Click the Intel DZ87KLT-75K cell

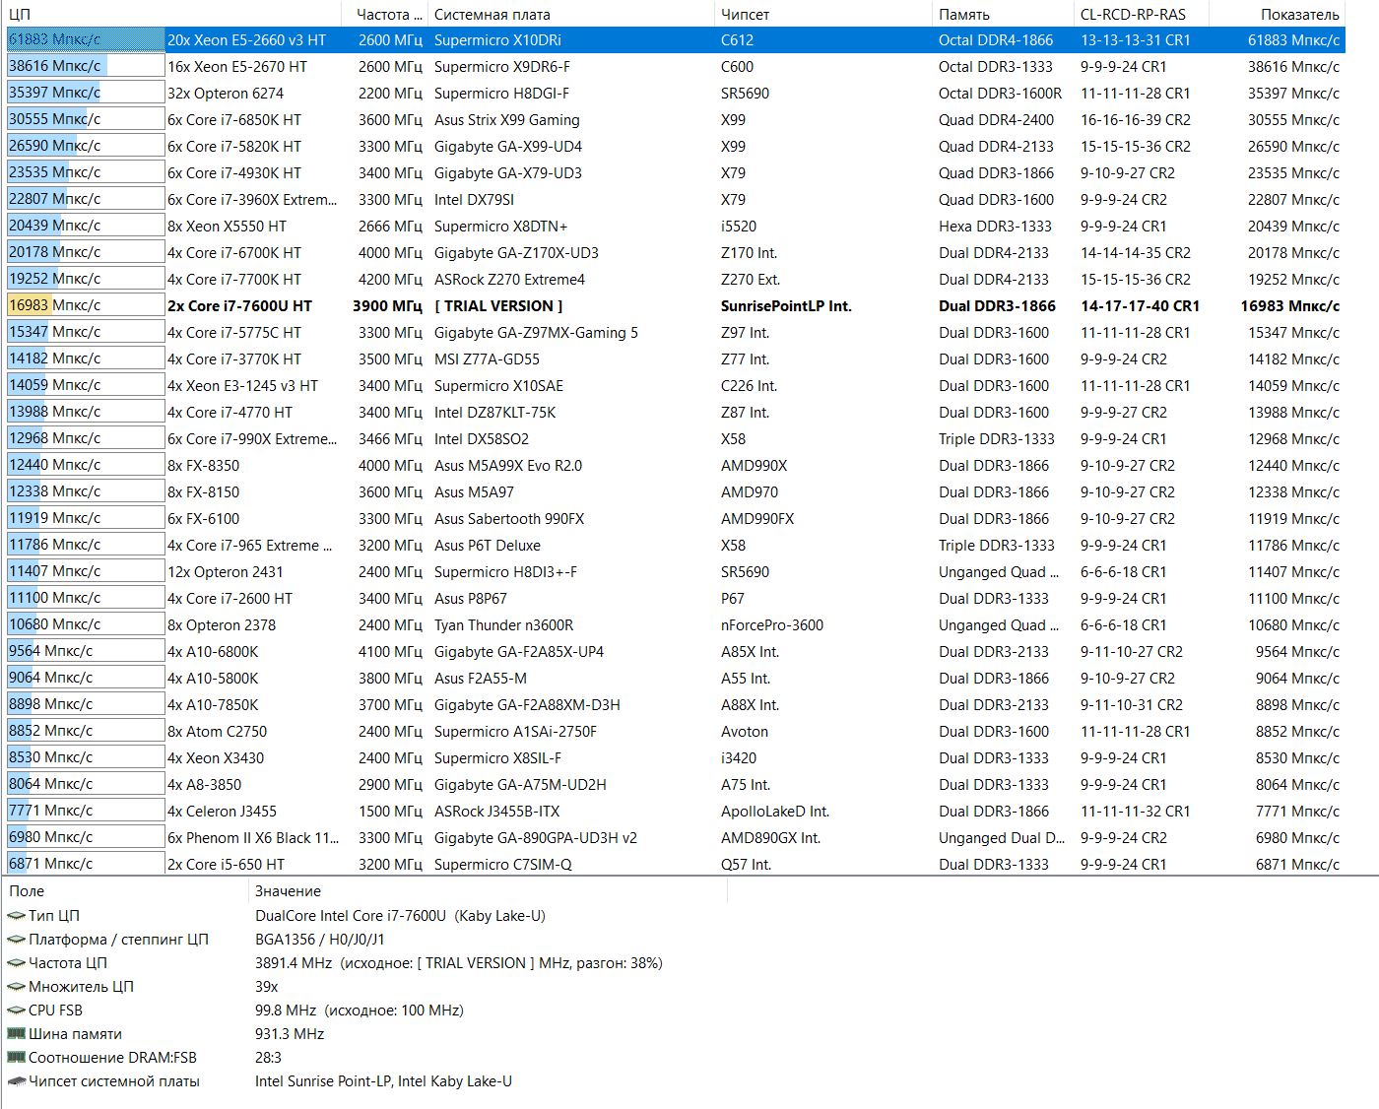coord(495,413)
